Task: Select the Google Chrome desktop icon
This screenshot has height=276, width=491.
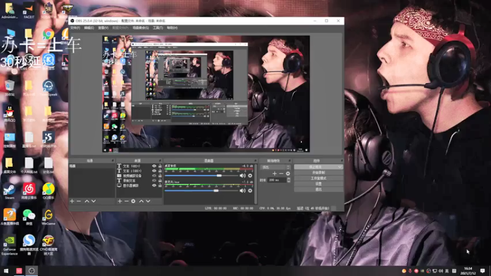Action: (x=48, y=36)
